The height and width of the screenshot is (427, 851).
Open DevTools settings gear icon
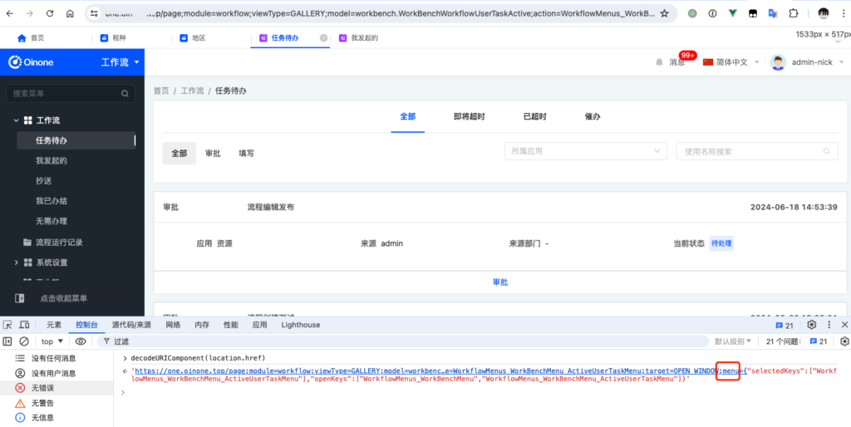(x=811, y=325)
